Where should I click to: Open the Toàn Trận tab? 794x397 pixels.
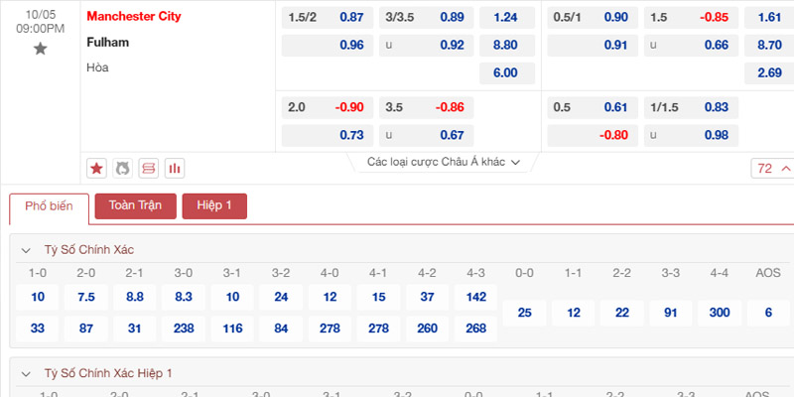coord(135,205)
